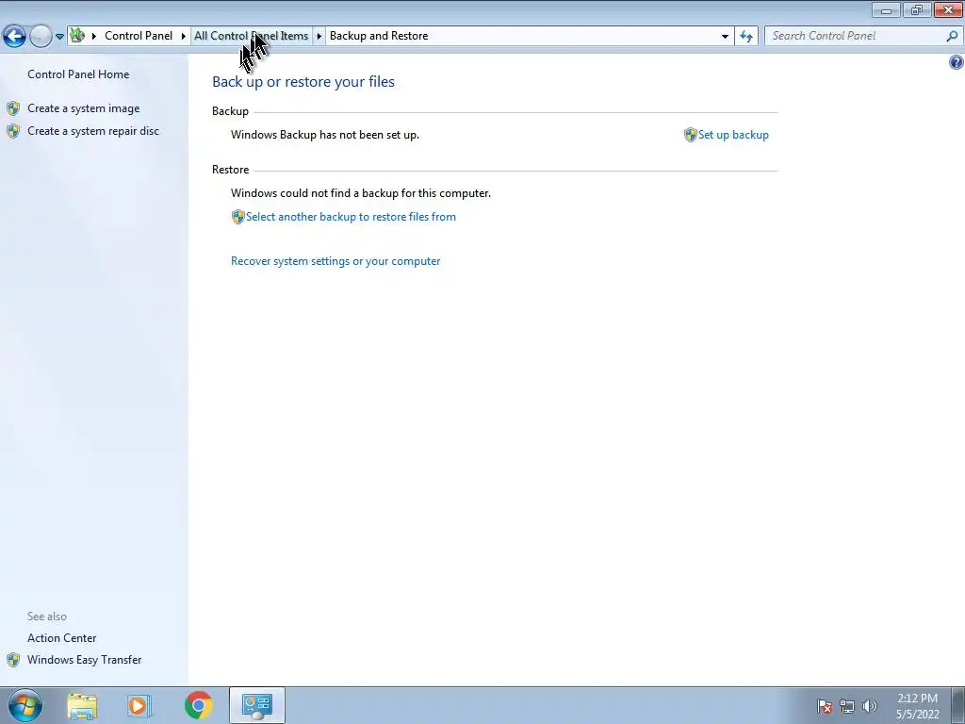Open Windows Easy Transfer link
This screenshot has height=724, width=965.
[x=84, y=660]
